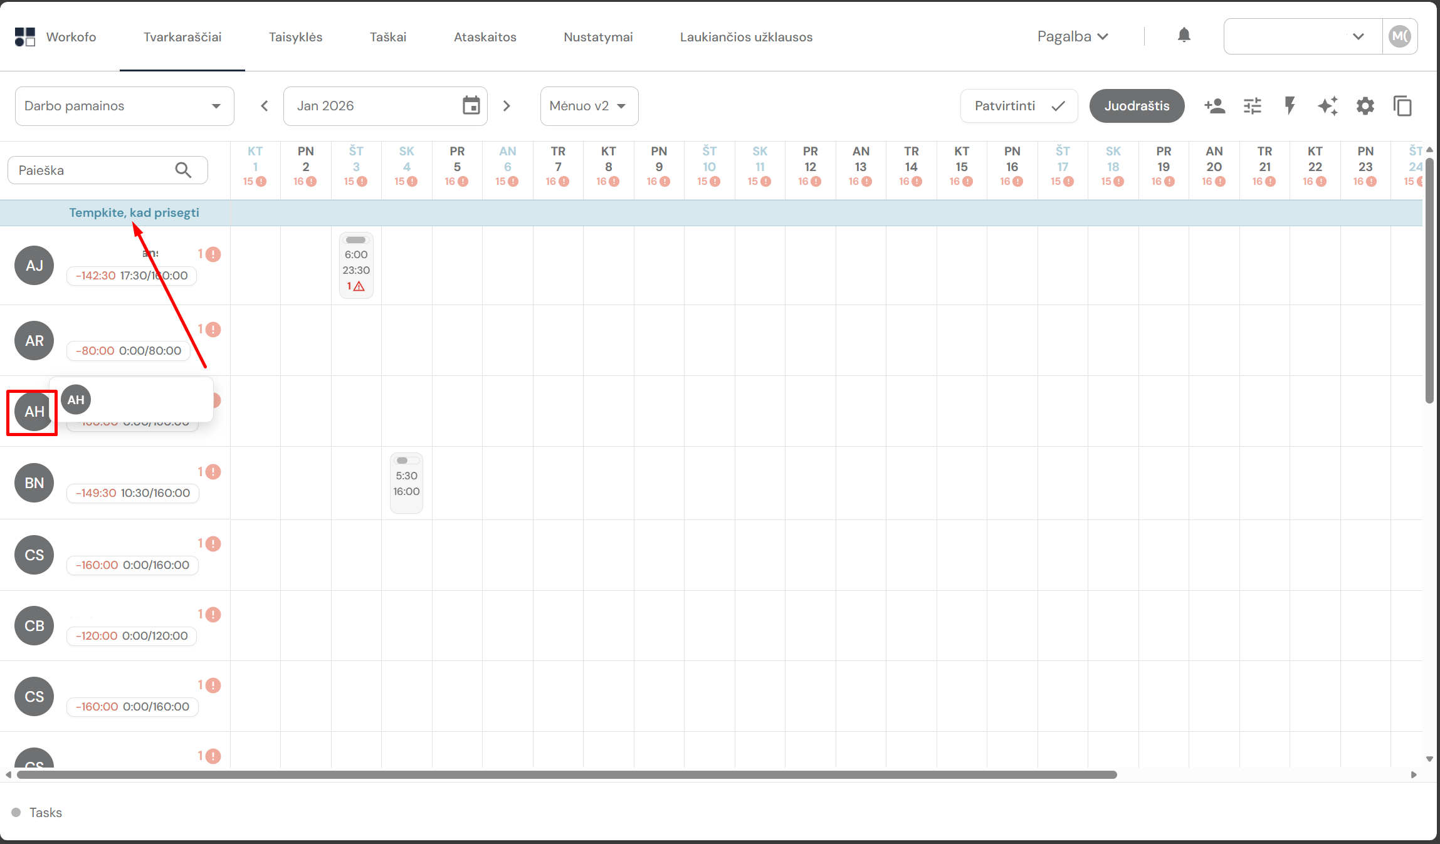This screenshot has width=1440, height=844.
Task: Go to next month arrow
Action: click(x=507, y=106)
